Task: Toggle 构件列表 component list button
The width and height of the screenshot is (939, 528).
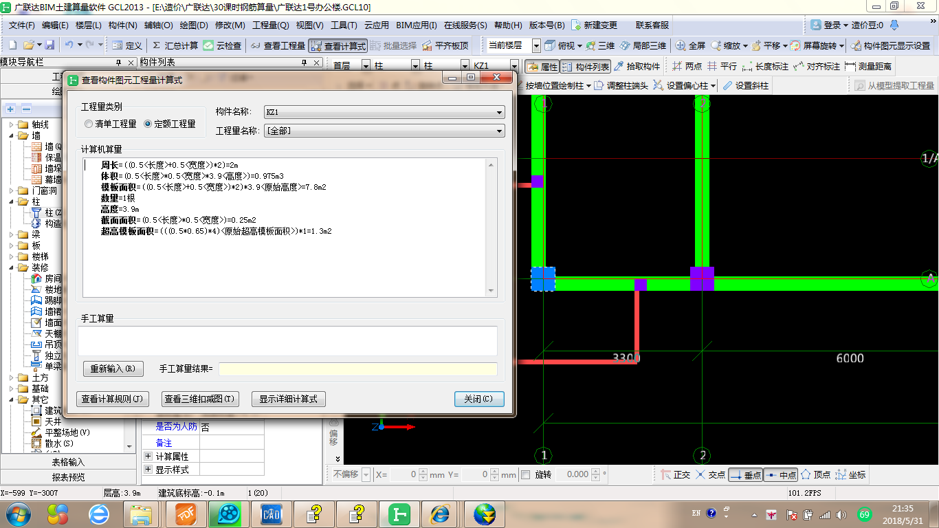Action: pyautogui.click(x=585, y=67)
